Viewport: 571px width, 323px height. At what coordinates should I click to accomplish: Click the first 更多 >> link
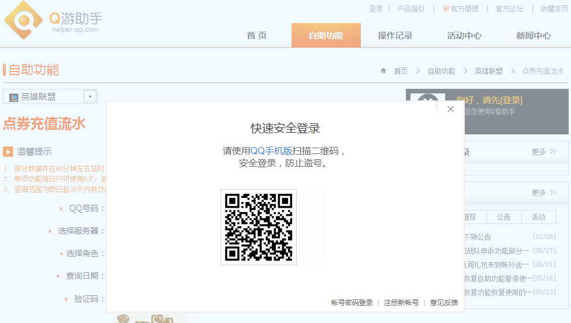click(544, 152)
